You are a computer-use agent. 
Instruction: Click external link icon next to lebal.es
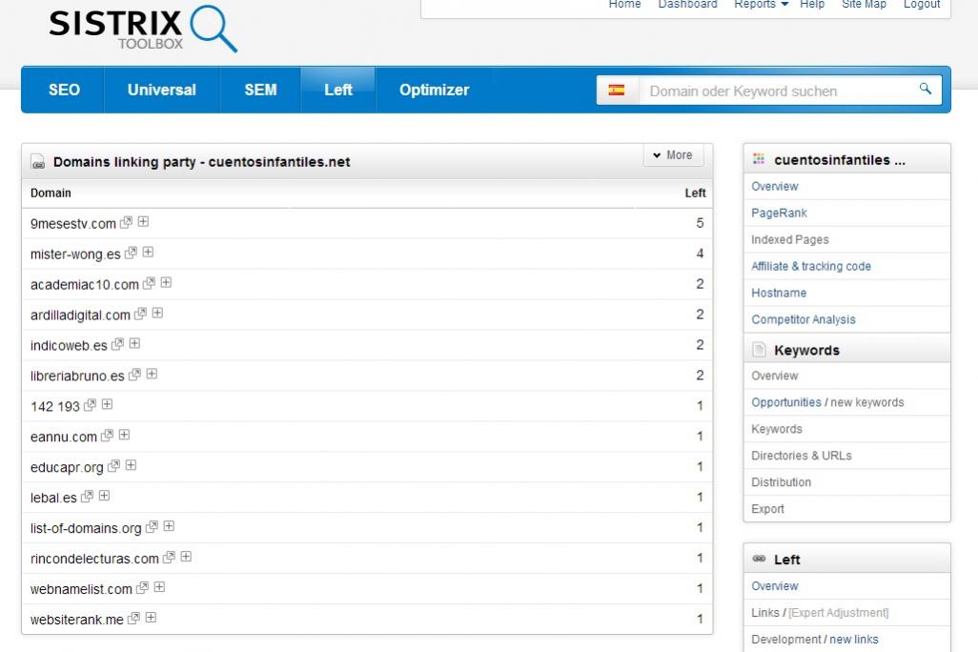88,497
